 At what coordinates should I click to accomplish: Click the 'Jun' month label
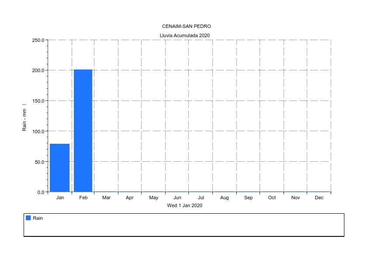177,198
